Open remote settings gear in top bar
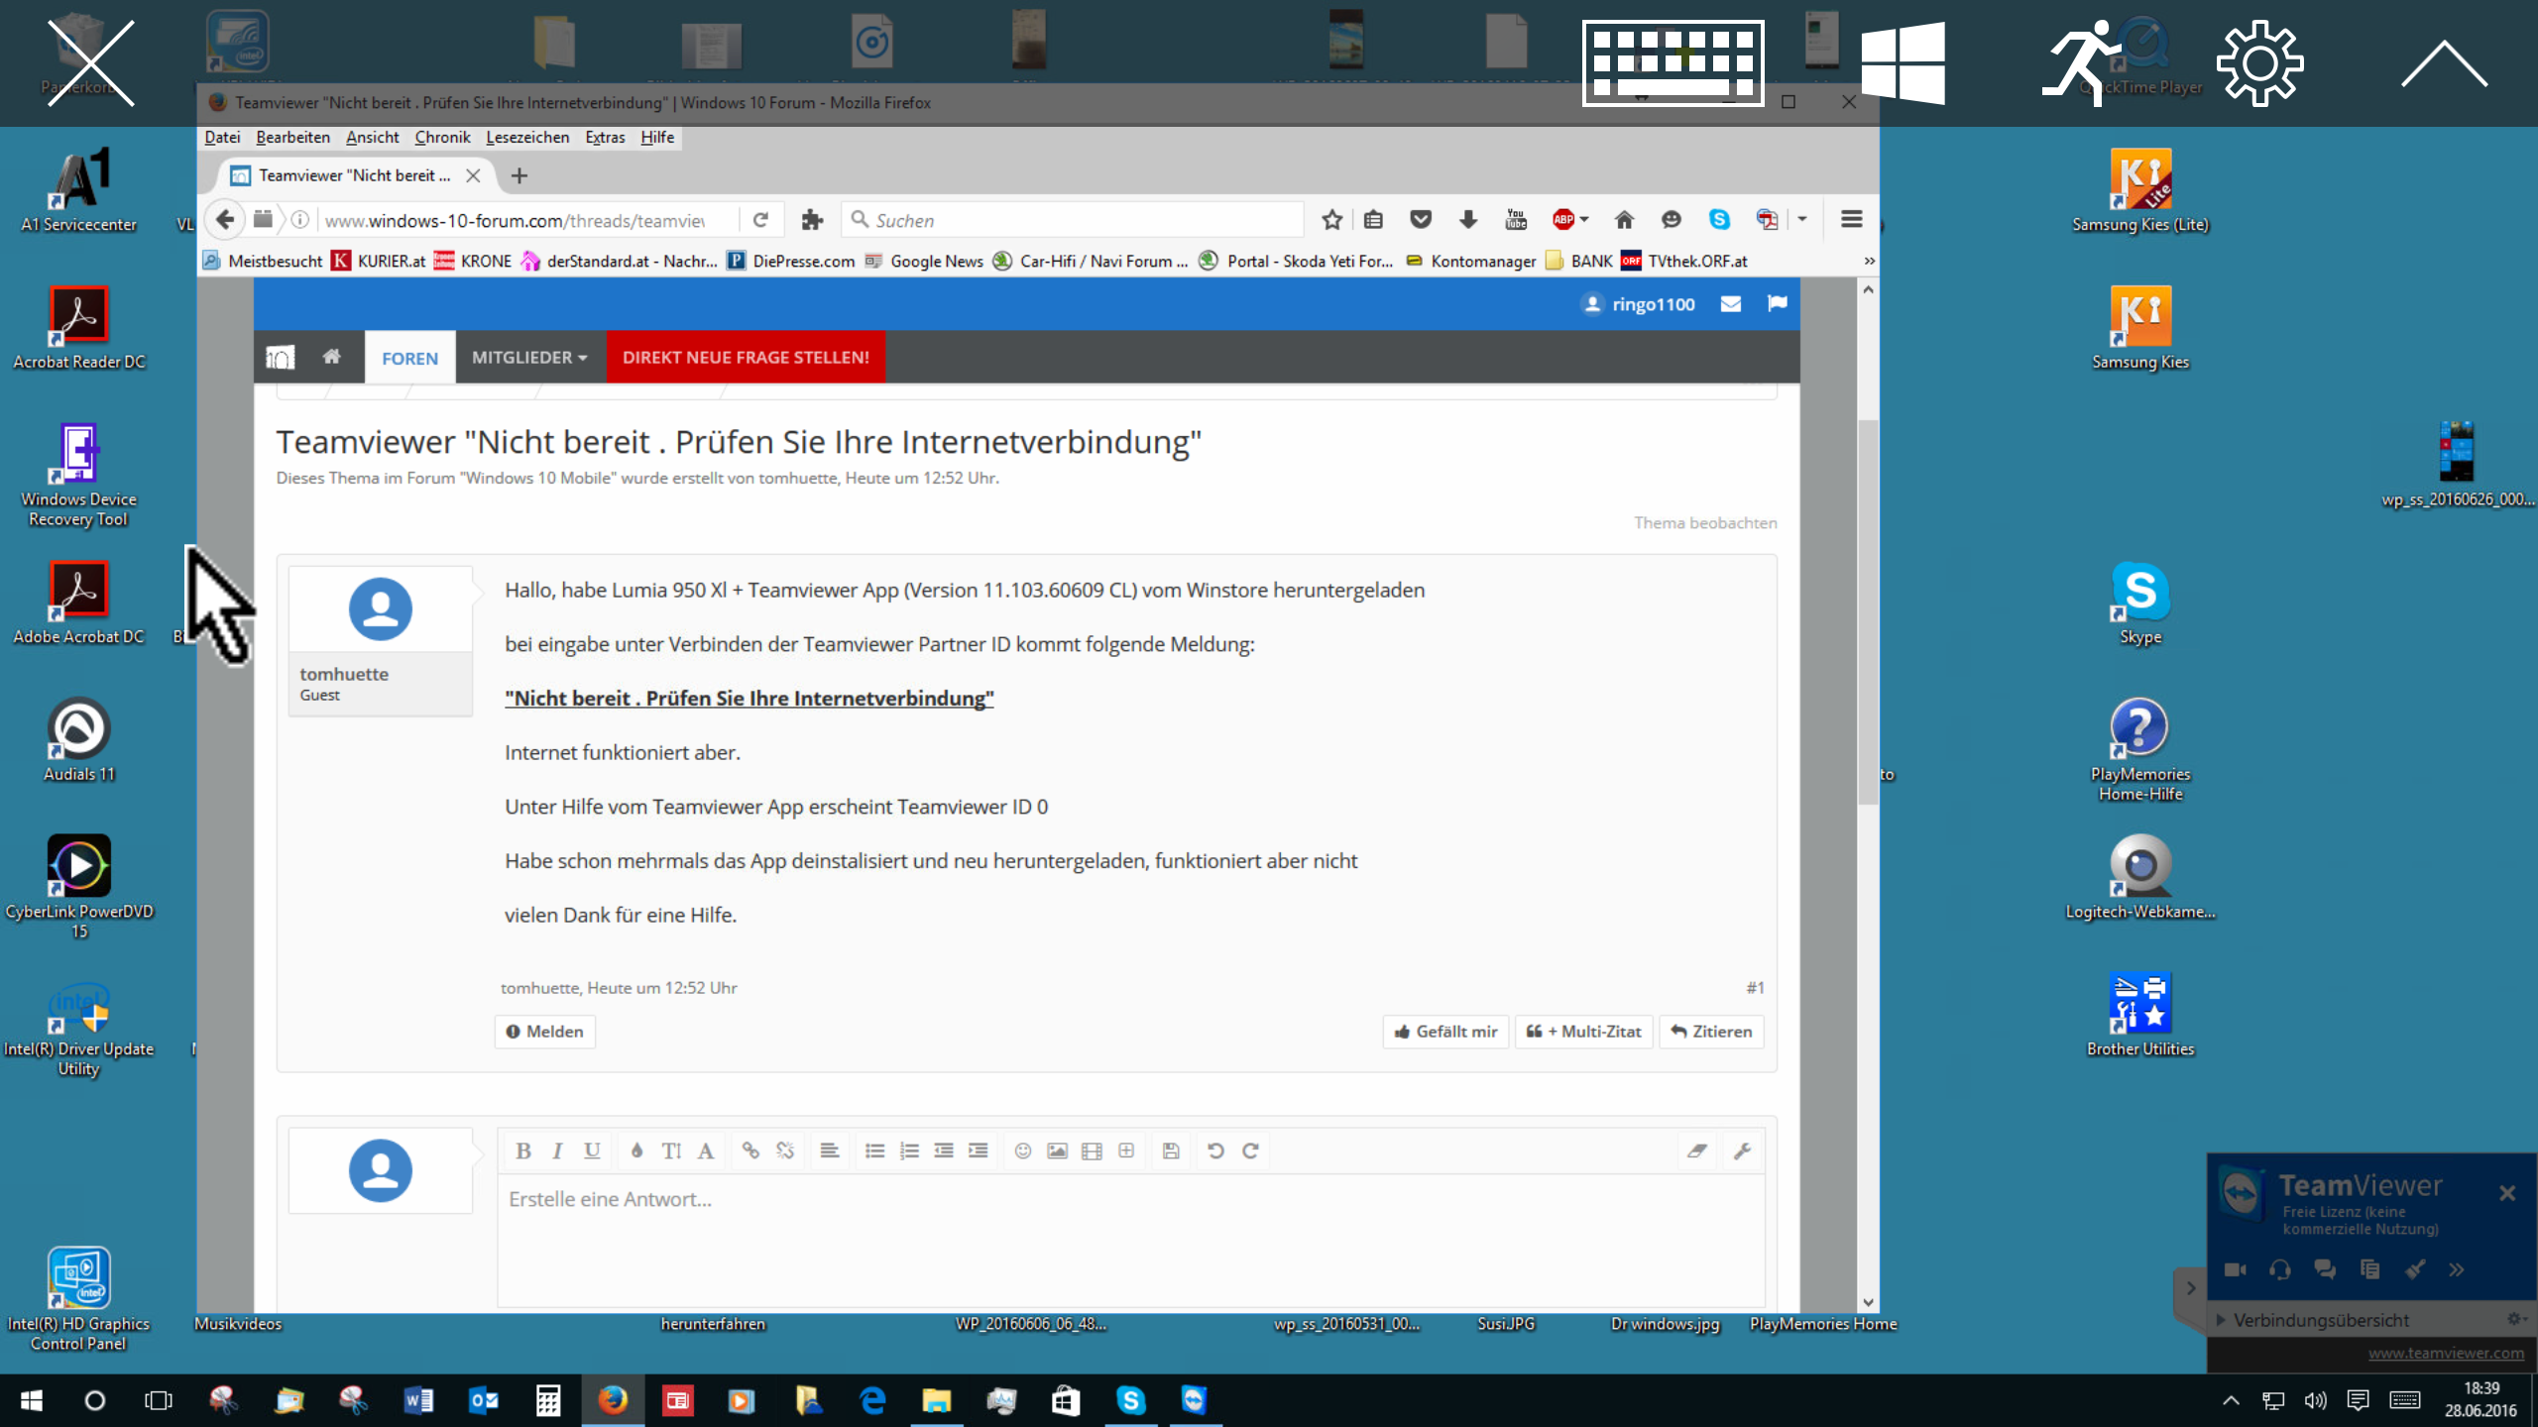 click(2260, 63)
